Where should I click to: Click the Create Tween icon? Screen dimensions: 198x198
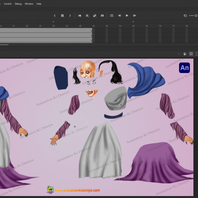pyautogui.click(x=95, y=16)
